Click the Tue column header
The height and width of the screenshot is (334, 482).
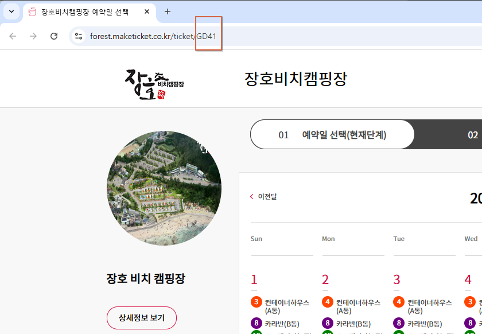click(399, 239)
